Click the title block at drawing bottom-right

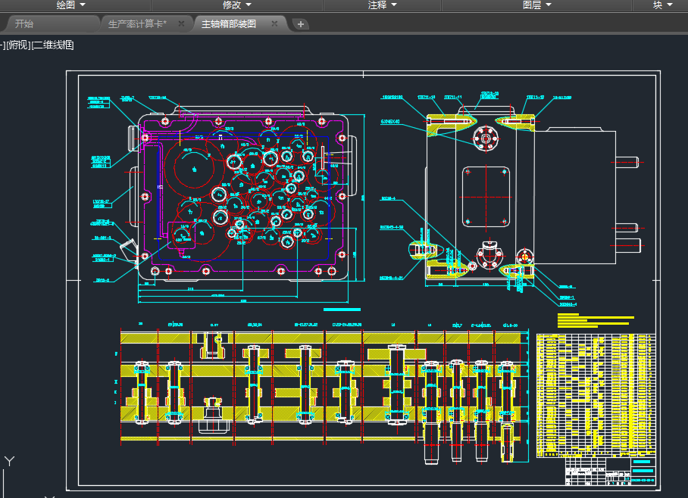(611, 472)
